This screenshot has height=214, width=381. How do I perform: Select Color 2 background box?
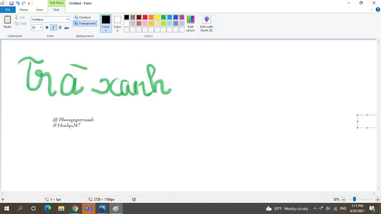[117, 23]
